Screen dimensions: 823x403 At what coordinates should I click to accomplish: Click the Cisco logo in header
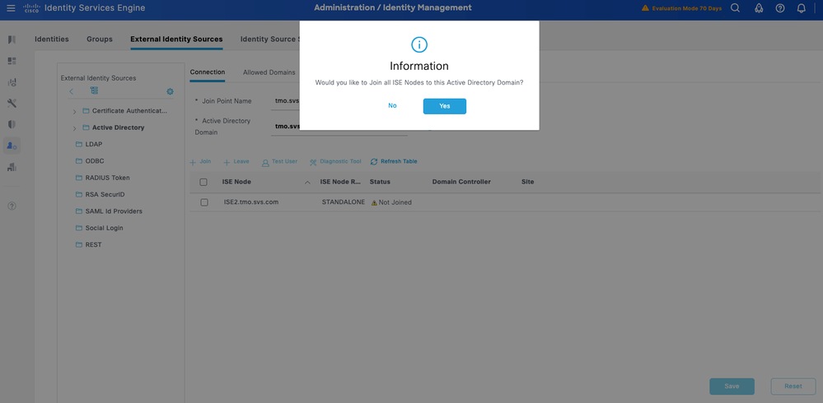tap(31, 8)
